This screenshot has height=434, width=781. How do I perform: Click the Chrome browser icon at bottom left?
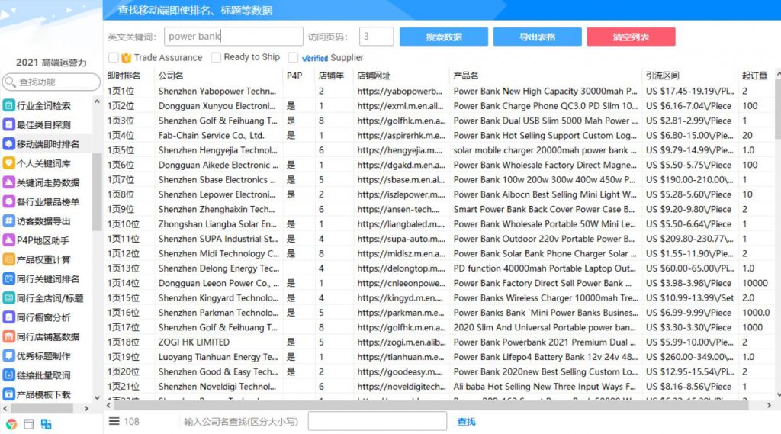point(11,424)
